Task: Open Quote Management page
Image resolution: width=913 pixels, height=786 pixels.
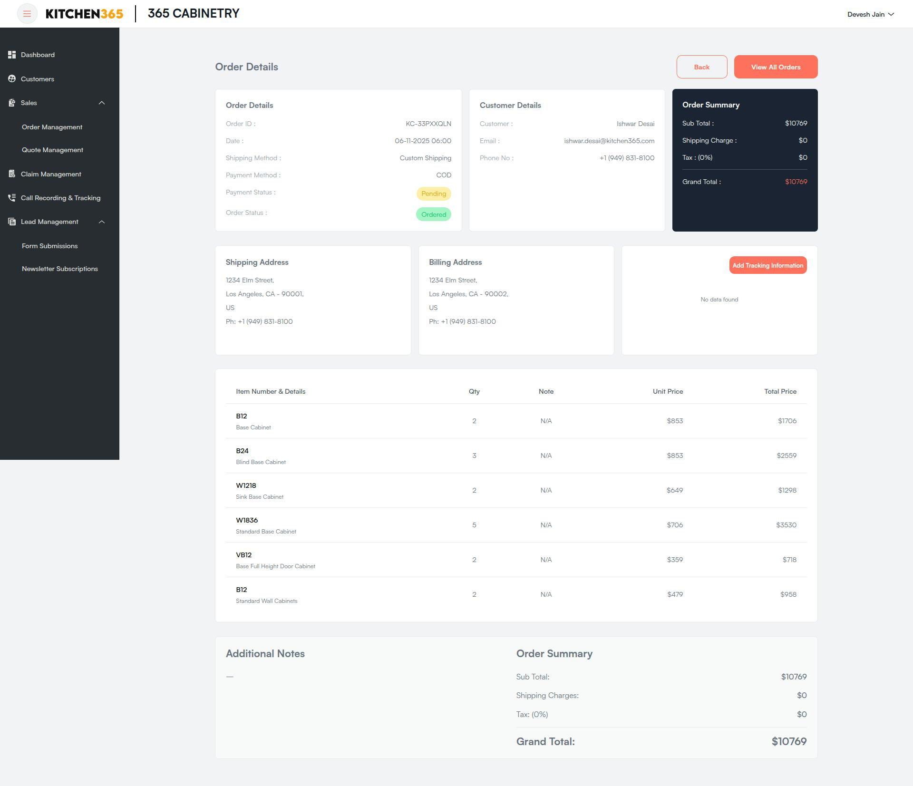Action: 52,150
